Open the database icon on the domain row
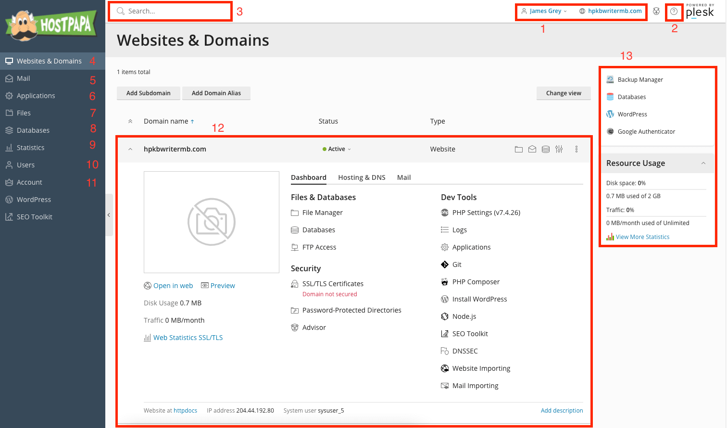 tap(546, 149)
